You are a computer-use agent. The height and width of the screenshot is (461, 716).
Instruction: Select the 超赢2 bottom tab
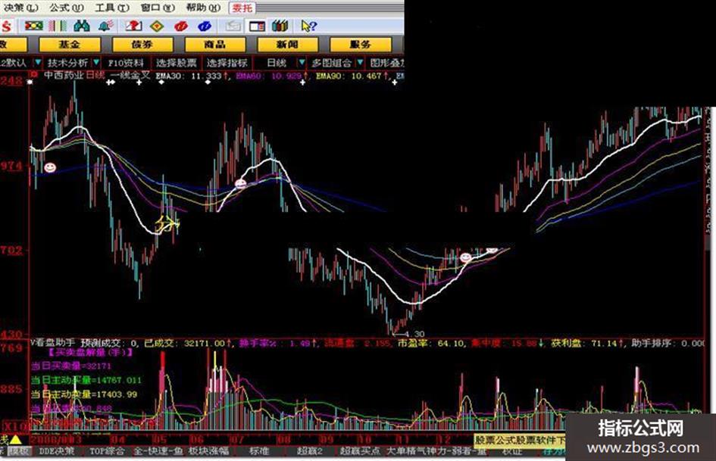coord(310,451)
